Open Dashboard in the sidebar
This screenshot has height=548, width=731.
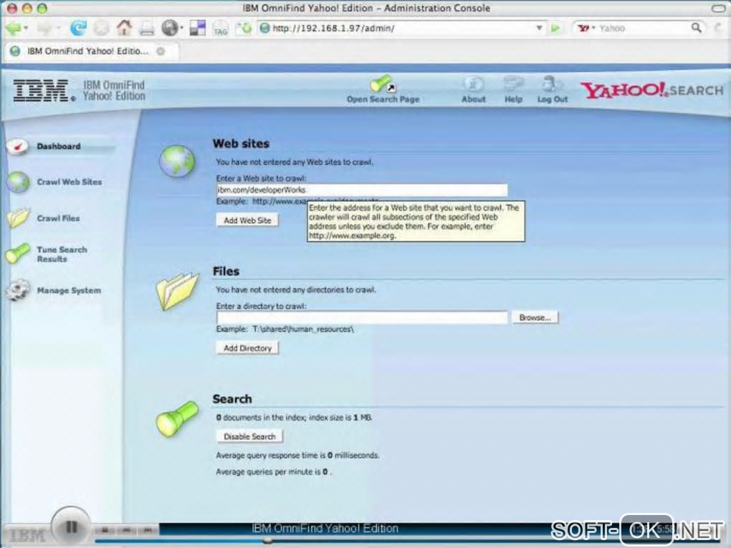pos(59,146)
